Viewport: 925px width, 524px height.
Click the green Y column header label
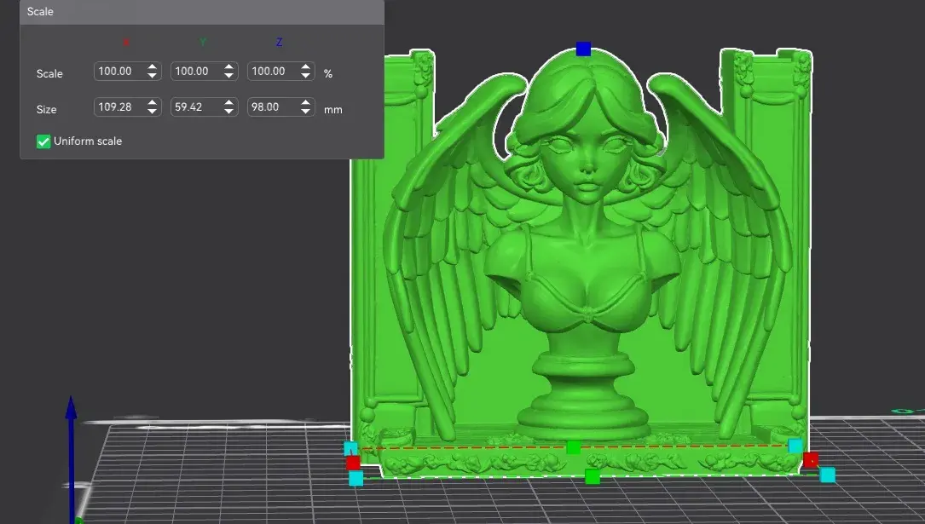(203, 43)
